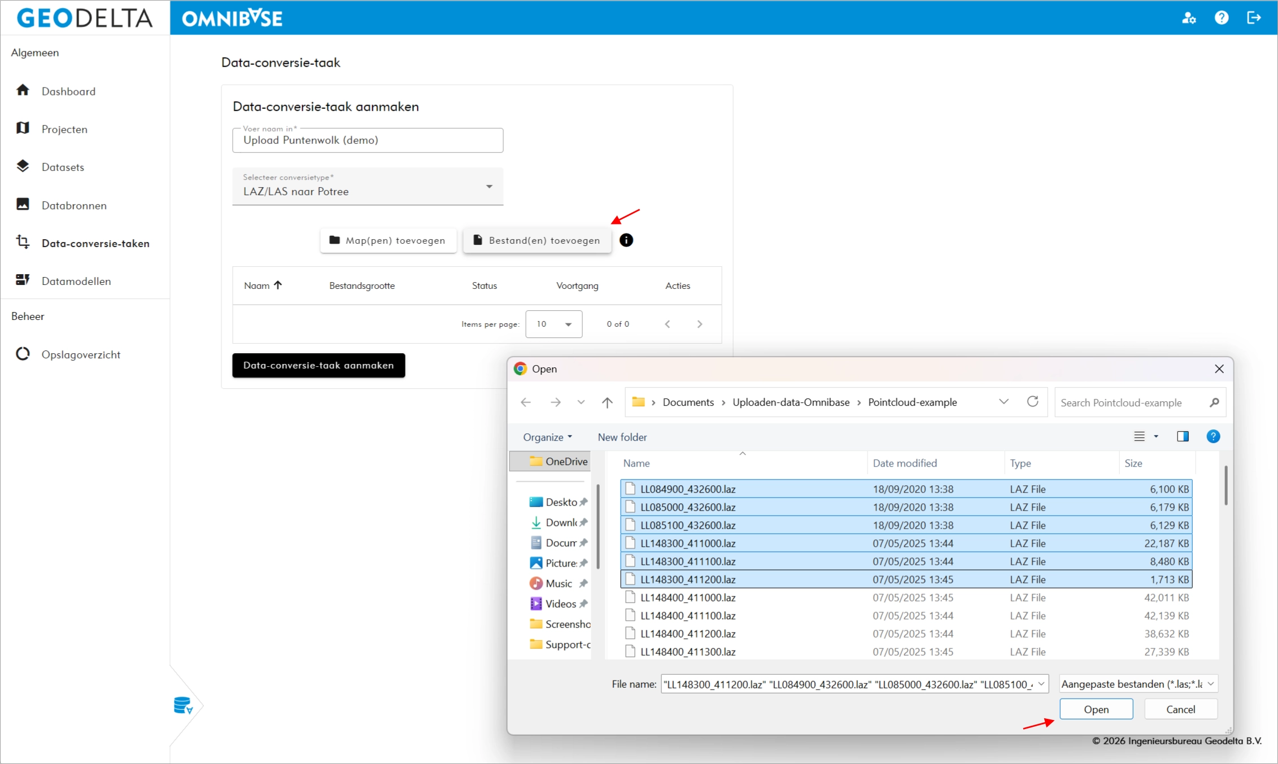1278x764 pixels.
Task: Click the info icon beside Bestand(en) toevoegen
Action: 626,240
